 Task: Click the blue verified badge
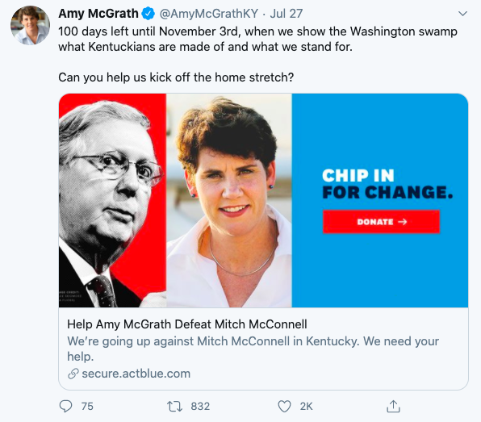click(148, 14)
